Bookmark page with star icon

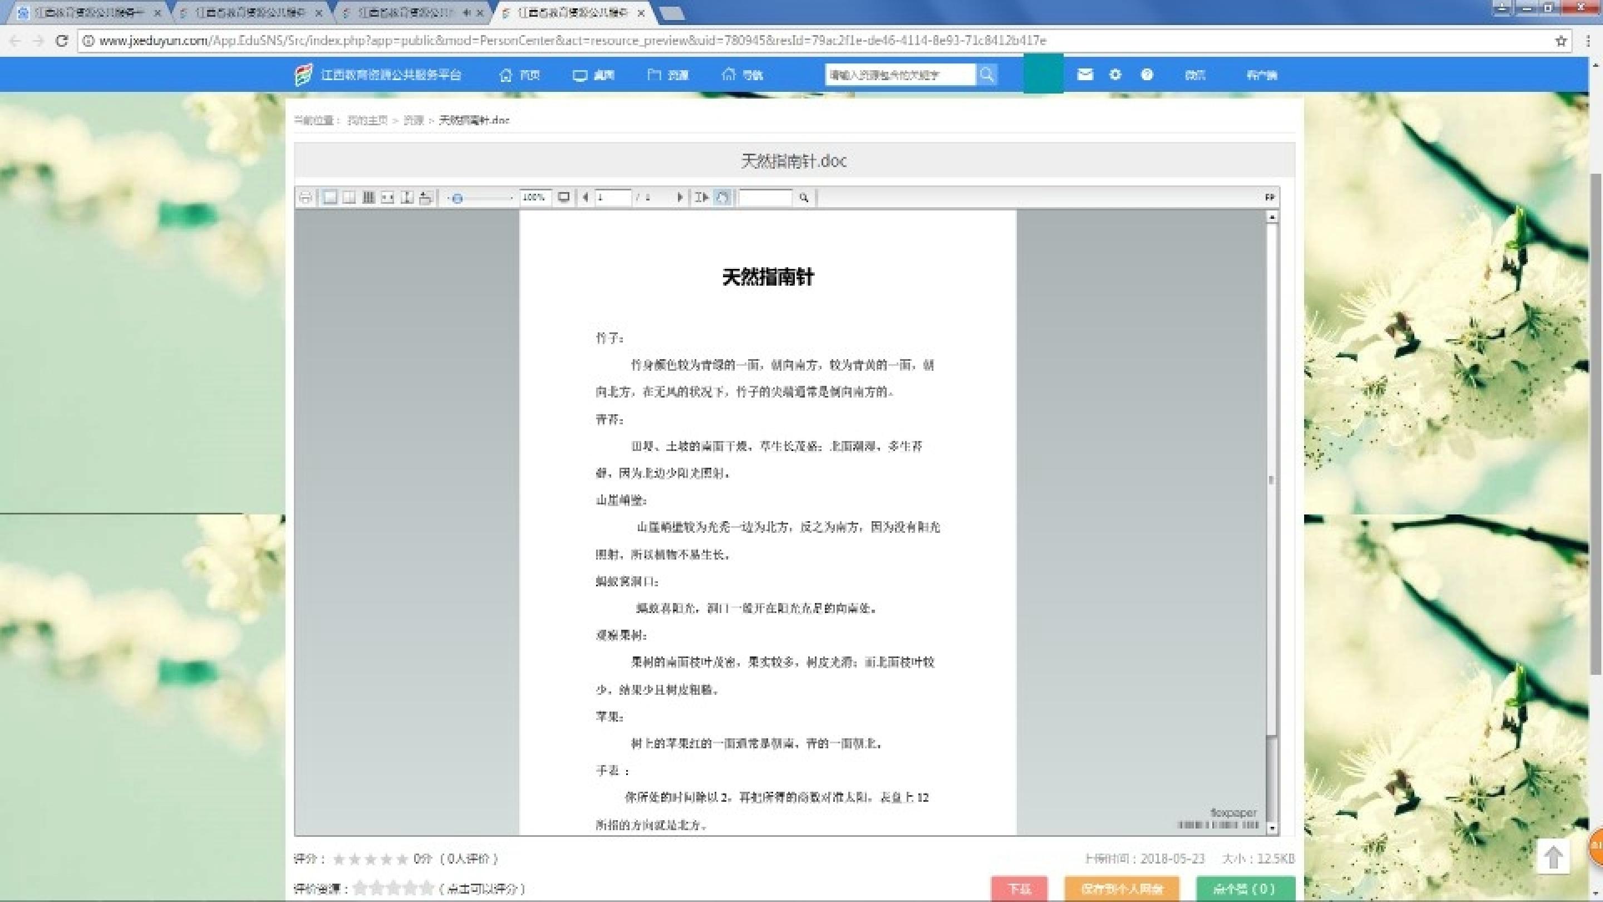point(1561,41)
